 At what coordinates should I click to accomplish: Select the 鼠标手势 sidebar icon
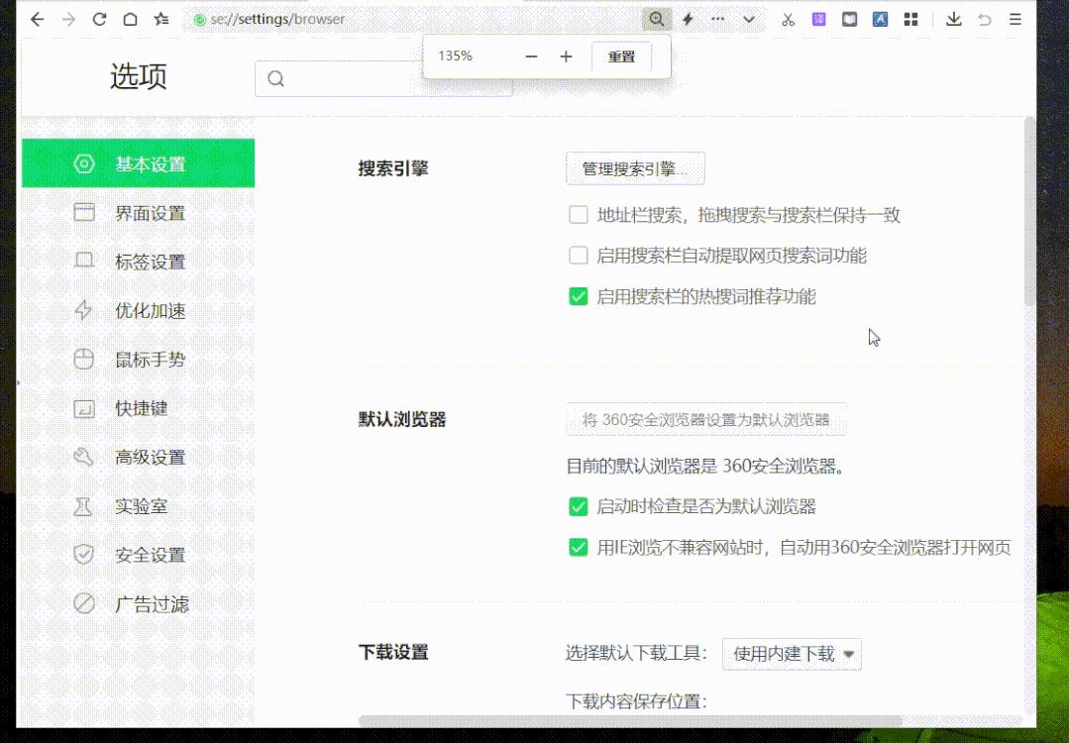[x=84, y=359]
